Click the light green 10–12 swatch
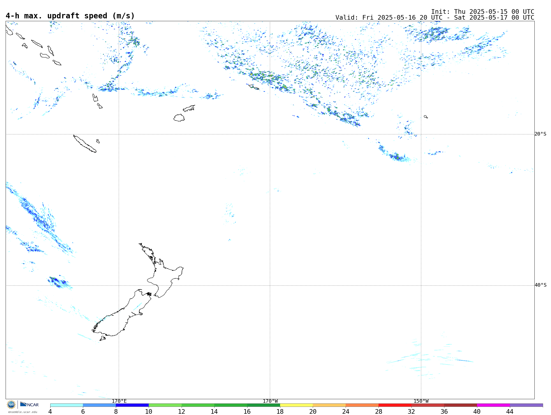This screenshot has width=551, height=415. coord(165,405)
